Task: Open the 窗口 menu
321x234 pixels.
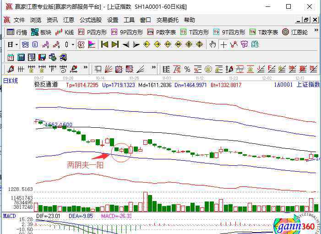Action: (x=145, y=20)
